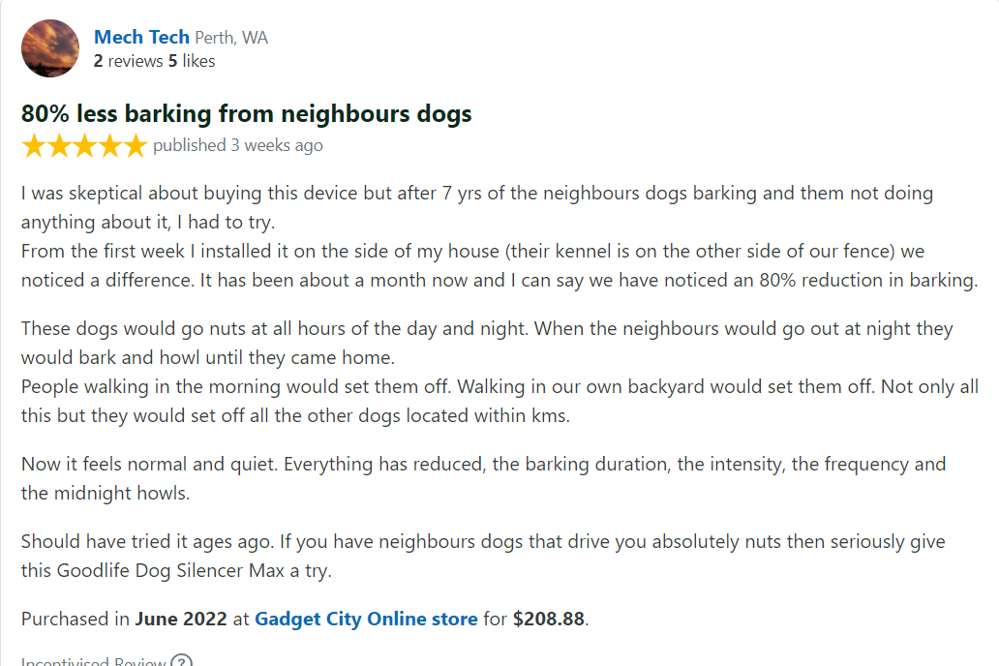
Task: Click the paragraph starting 'Now it feels normal'
Action: [484, 478]
